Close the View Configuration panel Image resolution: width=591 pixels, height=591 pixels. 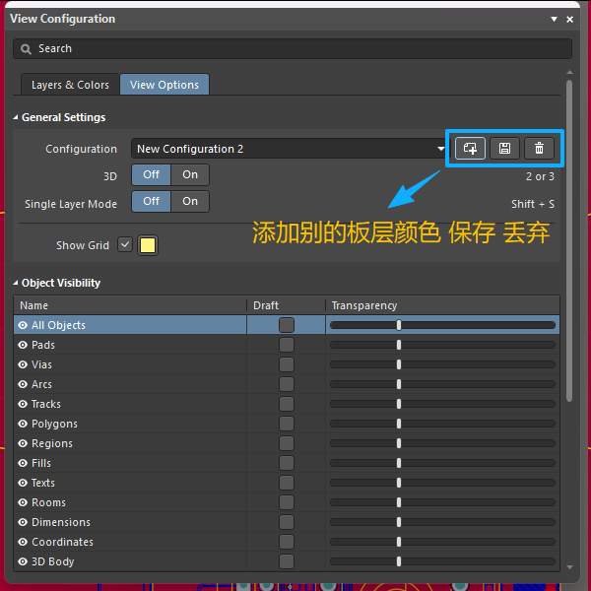pyautogui.click(x=570, y=20)
